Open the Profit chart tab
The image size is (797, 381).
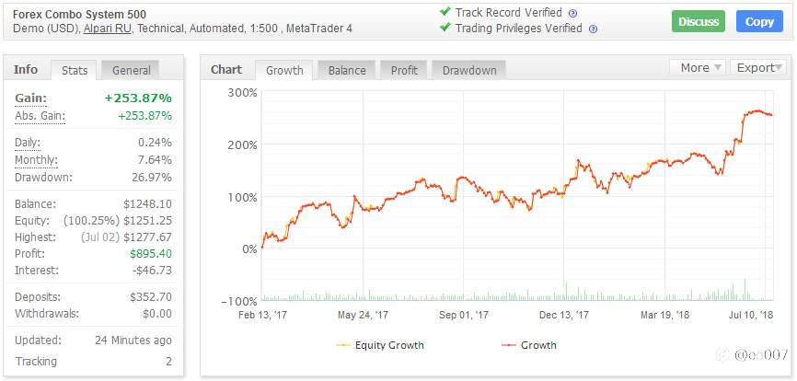[x=403, y=70]
